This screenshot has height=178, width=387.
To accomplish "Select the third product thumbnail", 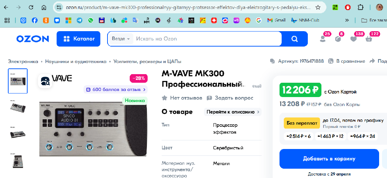I will 18,134.
